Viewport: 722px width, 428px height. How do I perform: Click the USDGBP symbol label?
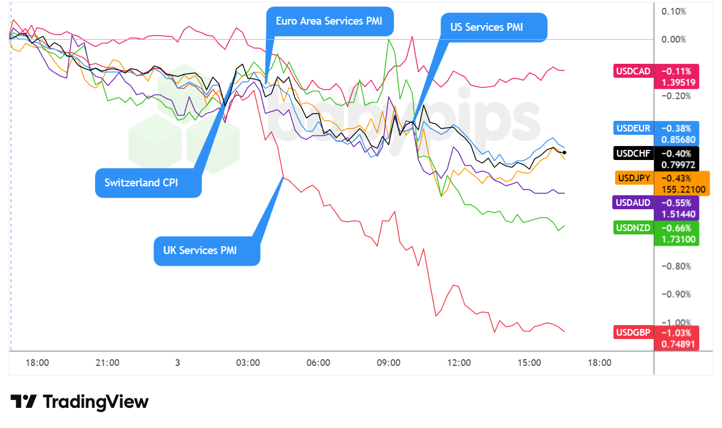[633, 332]
